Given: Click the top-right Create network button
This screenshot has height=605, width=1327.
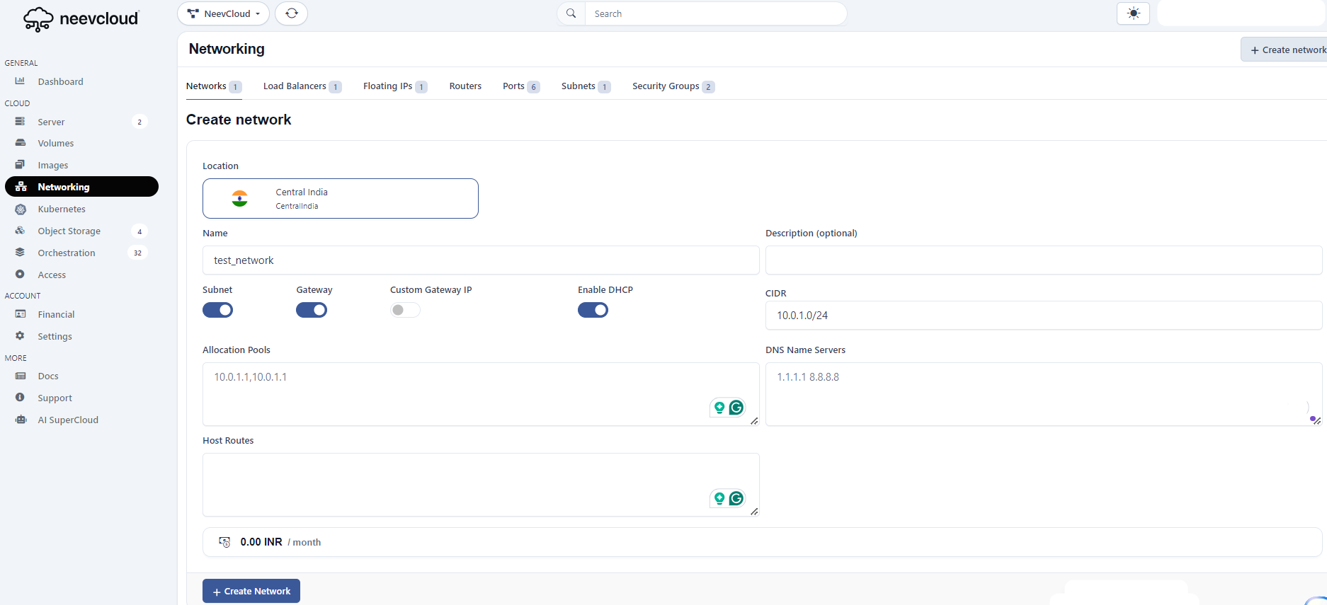Looking at the screenshot, I should click(x=1287, y=50).
